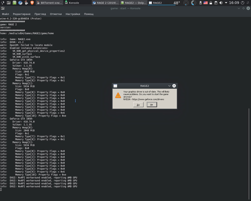Viewport: 251px width, 201px height.
Task: Open the Настройки menu
Action: click(73, 14)
